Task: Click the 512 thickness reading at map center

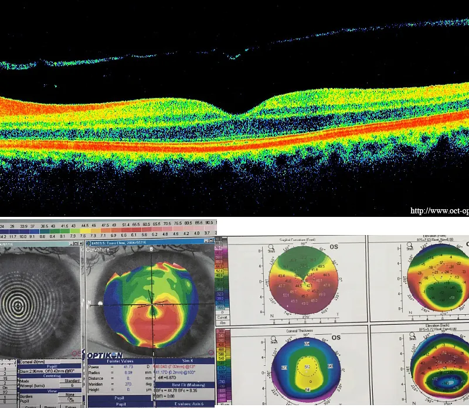Action: 307,367
